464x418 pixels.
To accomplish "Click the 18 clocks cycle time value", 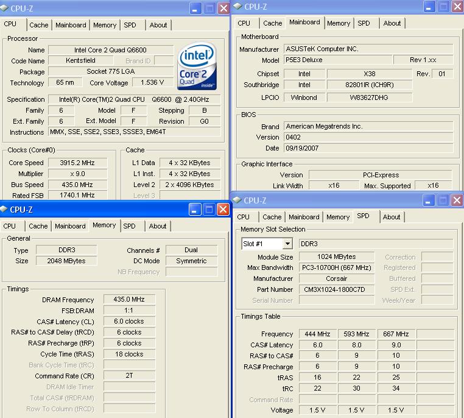I will tap(129, 355).
